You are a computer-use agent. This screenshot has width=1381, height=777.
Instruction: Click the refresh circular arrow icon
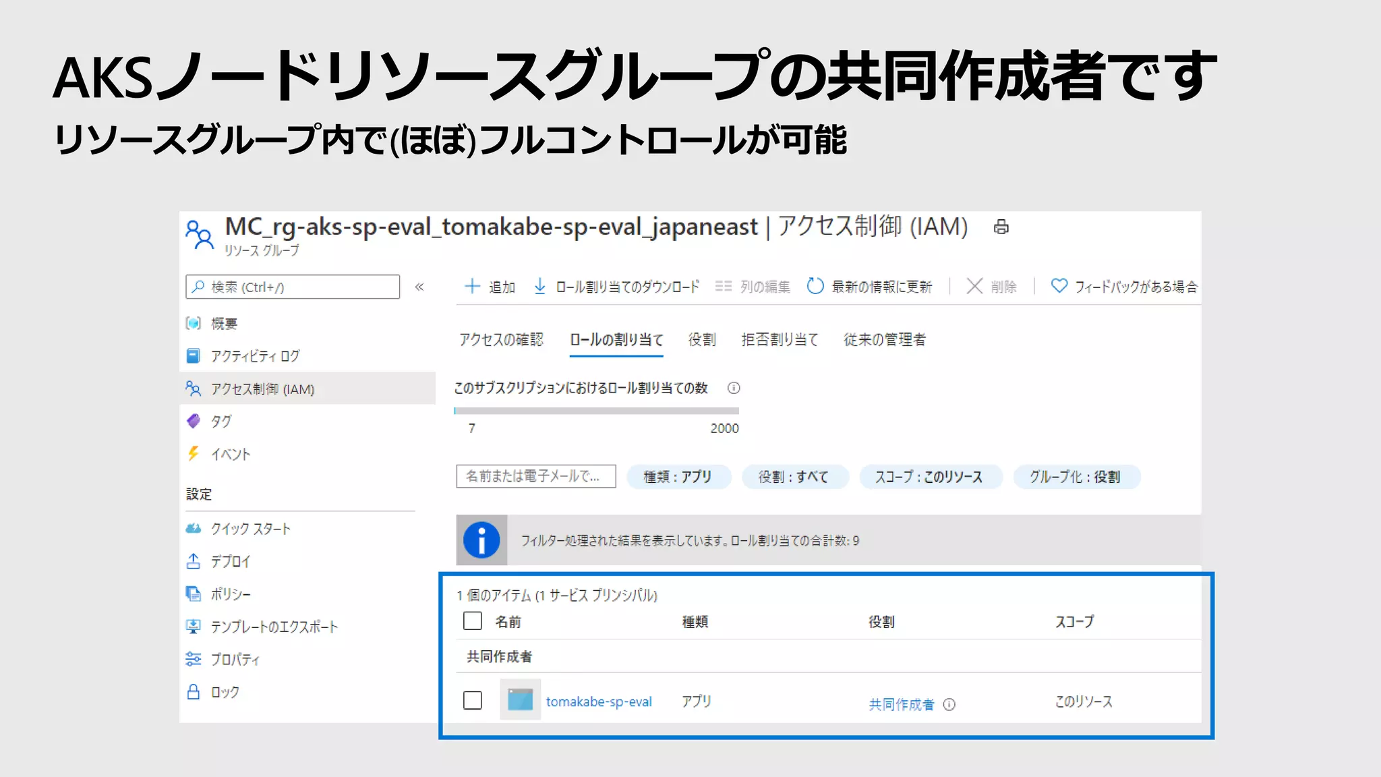815,286
